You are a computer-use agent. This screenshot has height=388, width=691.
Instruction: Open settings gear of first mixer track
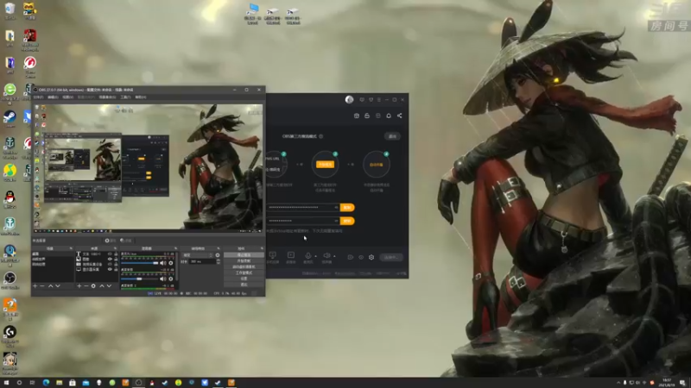click(171, 263)
